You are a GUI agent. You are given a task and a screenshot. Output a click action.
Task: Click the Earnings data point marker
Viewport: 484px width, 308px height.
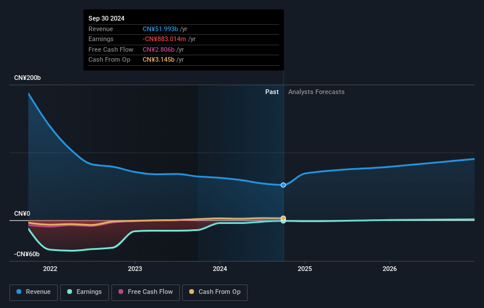coord(283,221)
